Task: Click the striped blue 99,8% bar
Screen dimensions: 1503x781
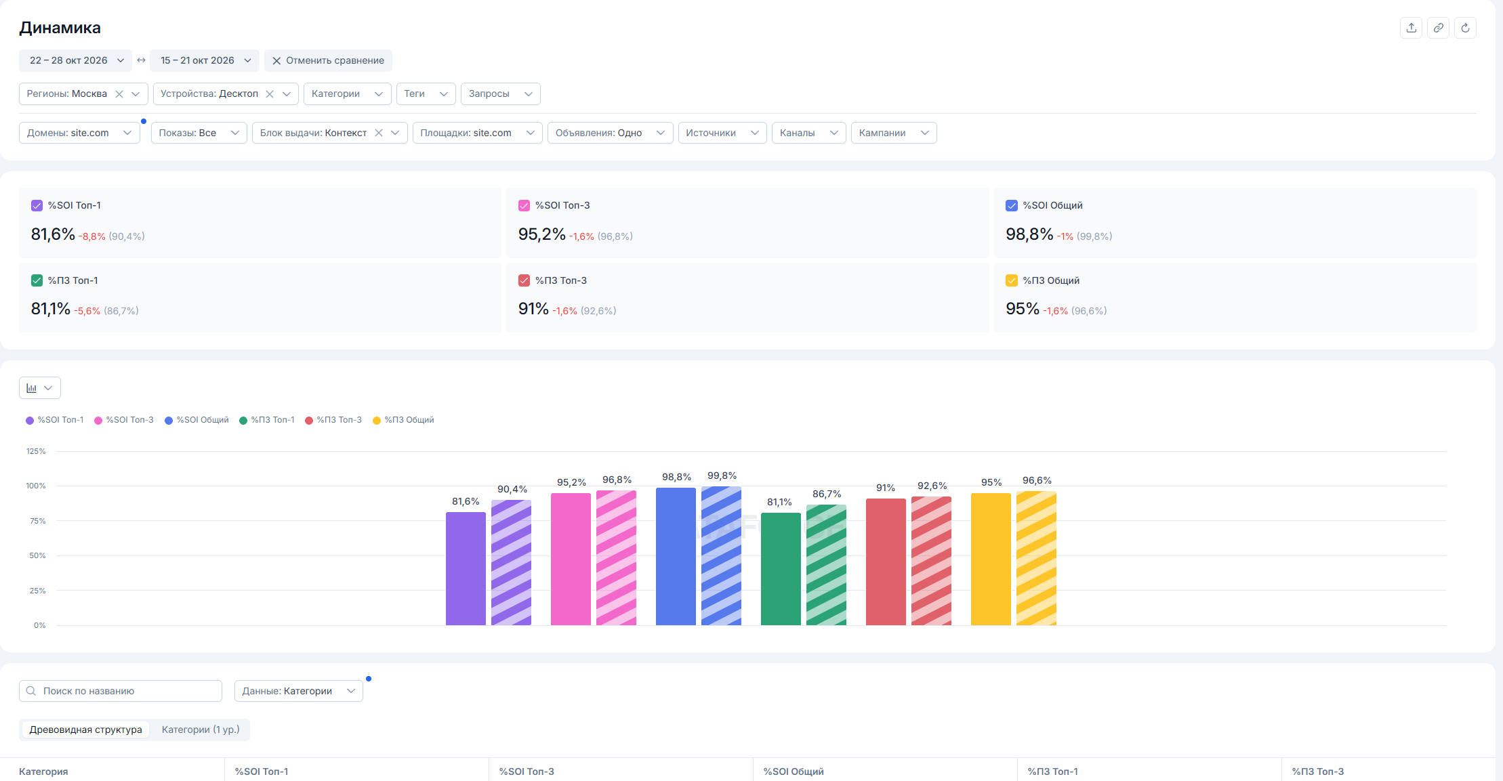Action: coord(721,555)
